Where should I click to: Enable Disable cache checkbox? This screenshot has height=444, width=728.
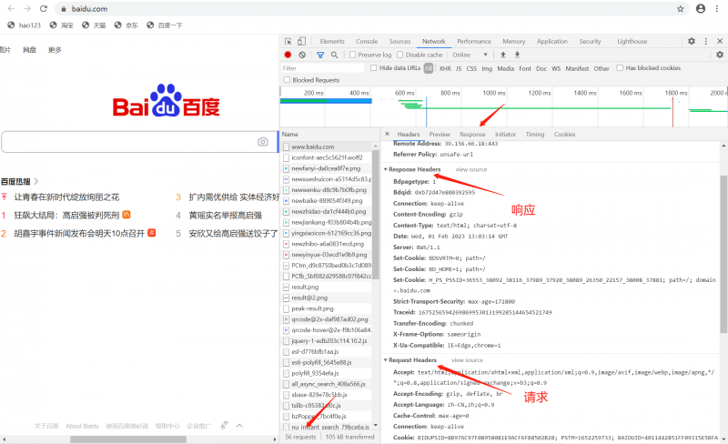(400, 55)
